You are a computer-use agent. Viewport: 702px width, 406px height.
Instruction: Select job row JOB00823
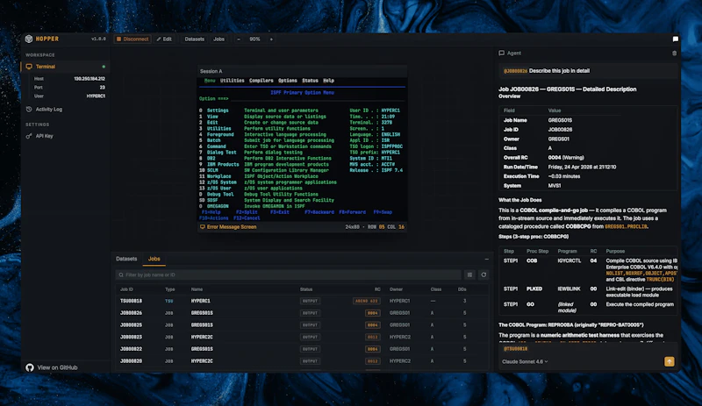click(300, 337)
